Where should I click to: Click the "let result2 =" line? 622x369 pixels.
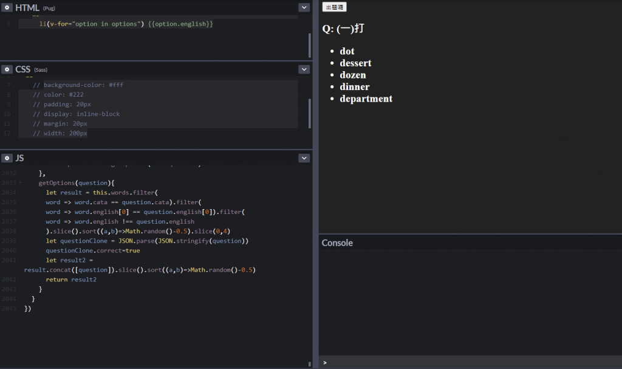[x=69, y=260]
